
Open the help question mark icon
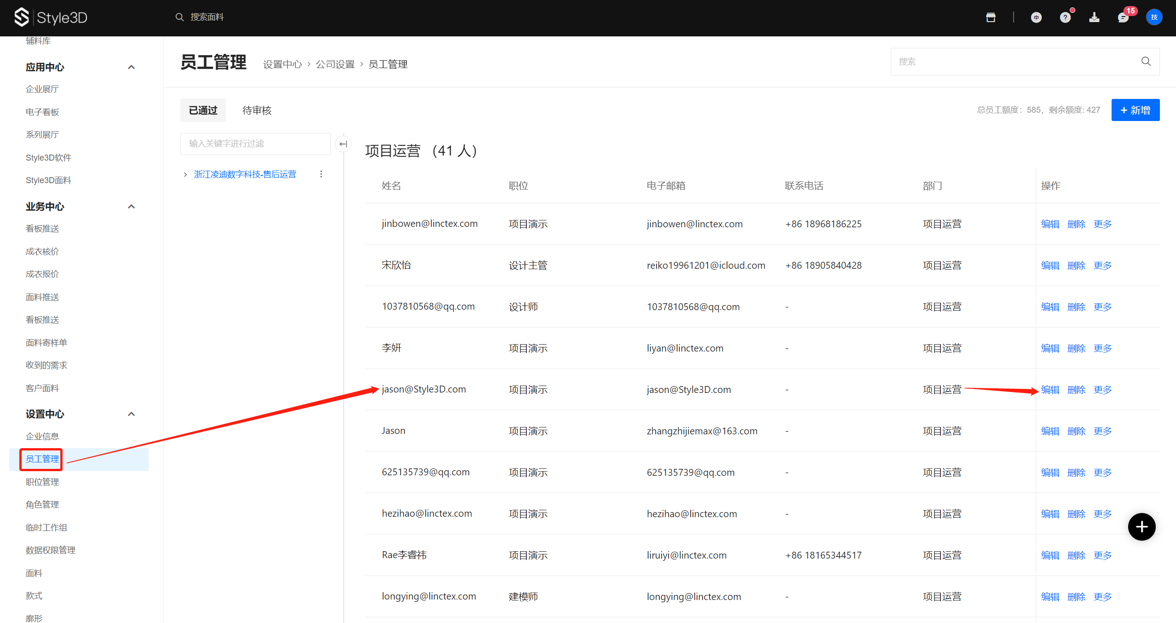[1065, 17]
